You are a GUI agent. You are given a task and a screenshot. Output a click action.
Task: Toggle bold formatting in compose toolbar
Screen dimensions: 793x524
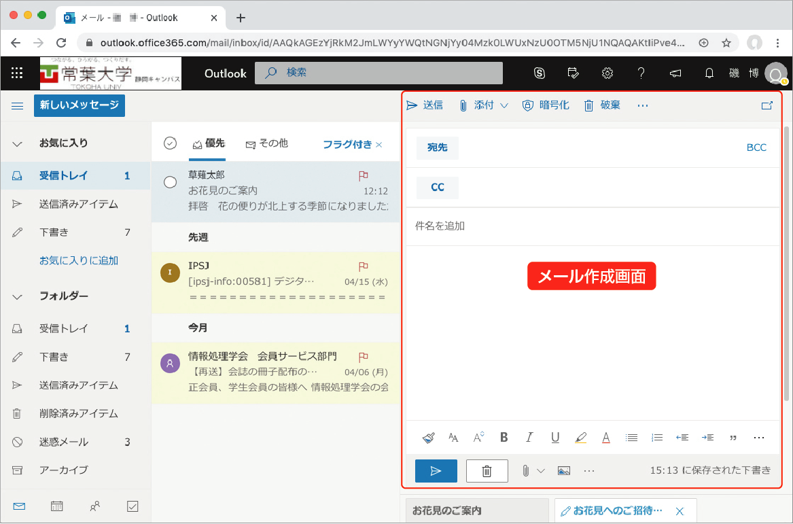(504, 438)
